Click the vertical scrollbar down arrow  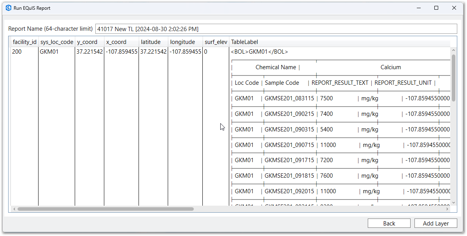coord(453,203)
